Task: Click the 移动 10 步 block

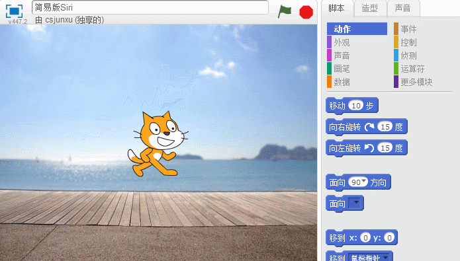Action: (352, 106)
